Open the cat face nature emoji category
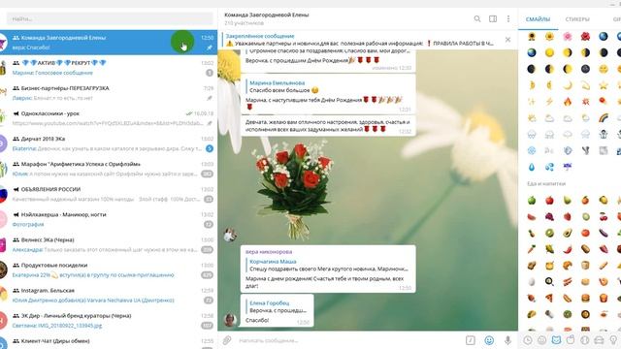The width and height of the screenshot is (621, 349). pyautogui.click(x=556, y=340)
